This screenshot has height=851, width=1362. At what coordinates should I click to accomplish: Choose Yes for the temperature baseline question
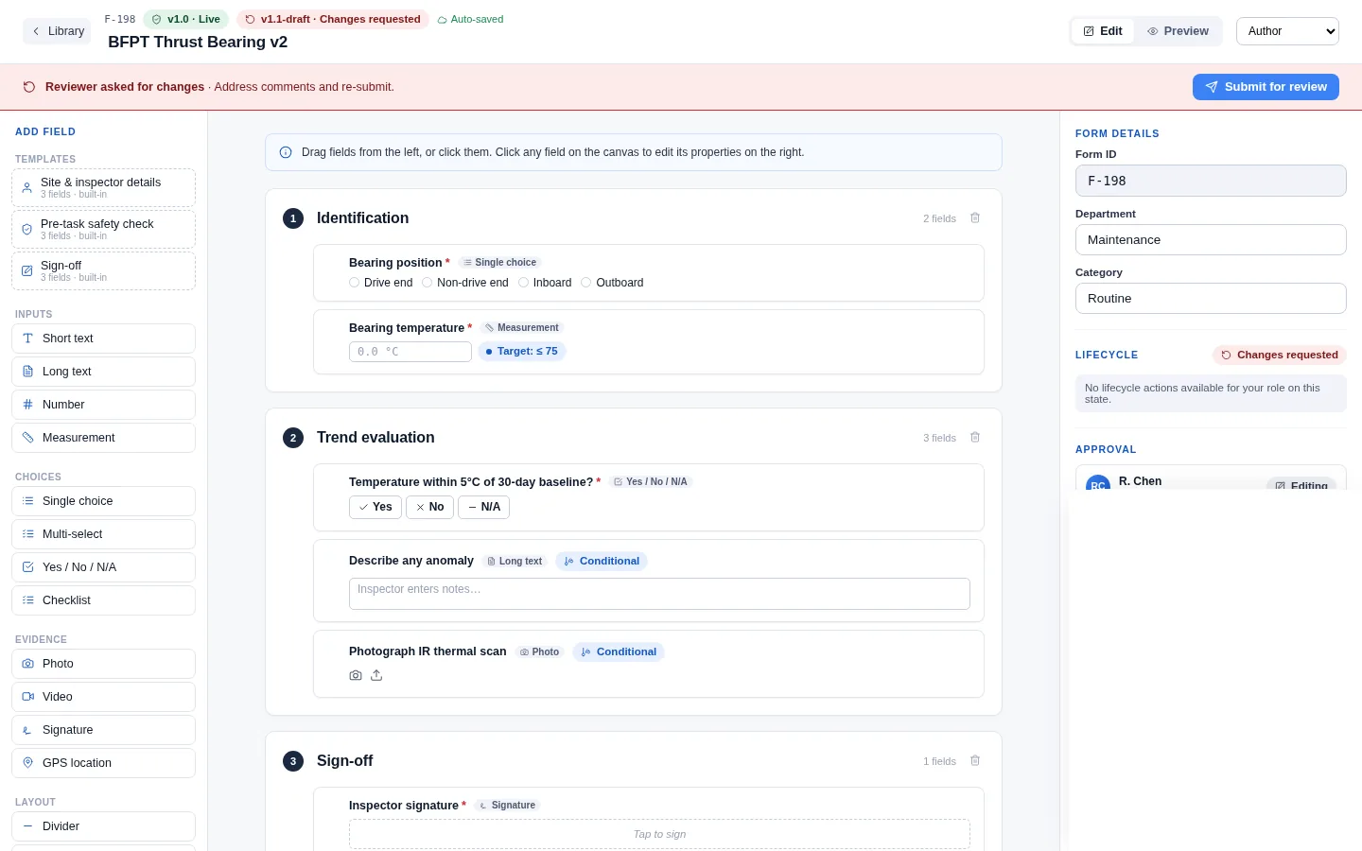pyautogui.click(x=375, y=508)
